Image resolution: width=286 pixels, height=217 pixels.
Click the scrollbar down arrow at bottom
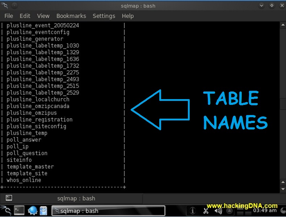point(283,189)
